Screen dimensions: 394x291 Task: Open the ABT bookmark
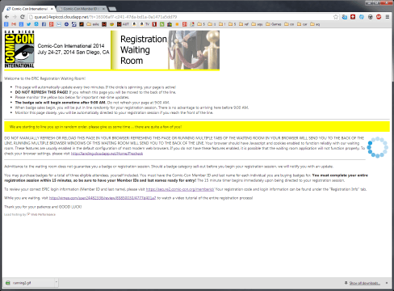[x=123, y=24]
